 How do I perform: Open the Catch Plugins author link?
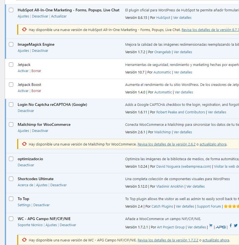(x=162, y=206)
